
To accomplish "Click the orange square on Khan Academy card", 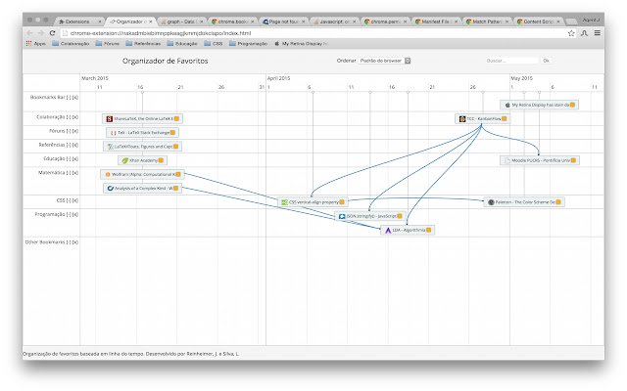I will [161, 160].
